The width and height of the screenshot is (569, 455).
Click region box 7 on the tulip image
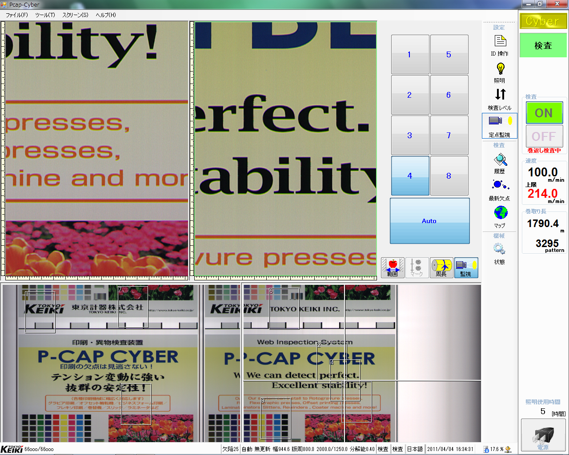click(133, 307)
